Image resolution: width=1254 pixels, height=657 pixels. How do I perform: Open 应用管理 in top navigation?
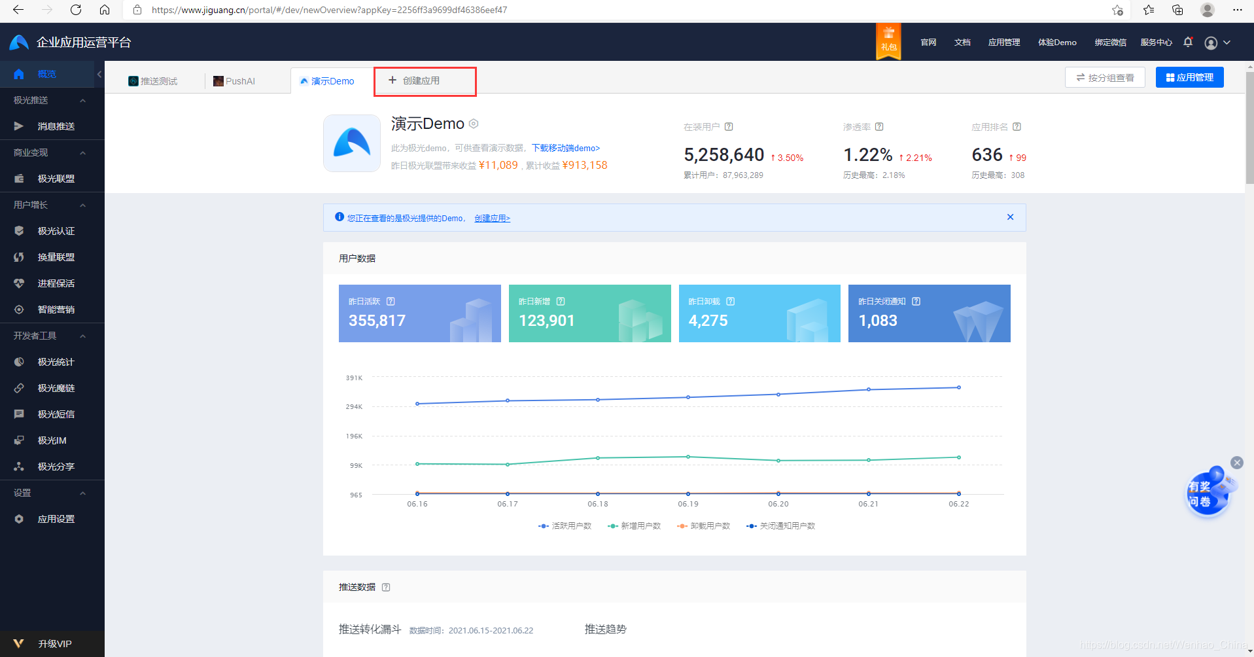[1004, 43]
